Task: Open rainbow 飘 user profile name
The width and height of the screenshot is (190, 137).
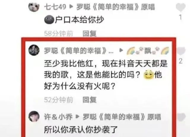Action: point(148,51)
